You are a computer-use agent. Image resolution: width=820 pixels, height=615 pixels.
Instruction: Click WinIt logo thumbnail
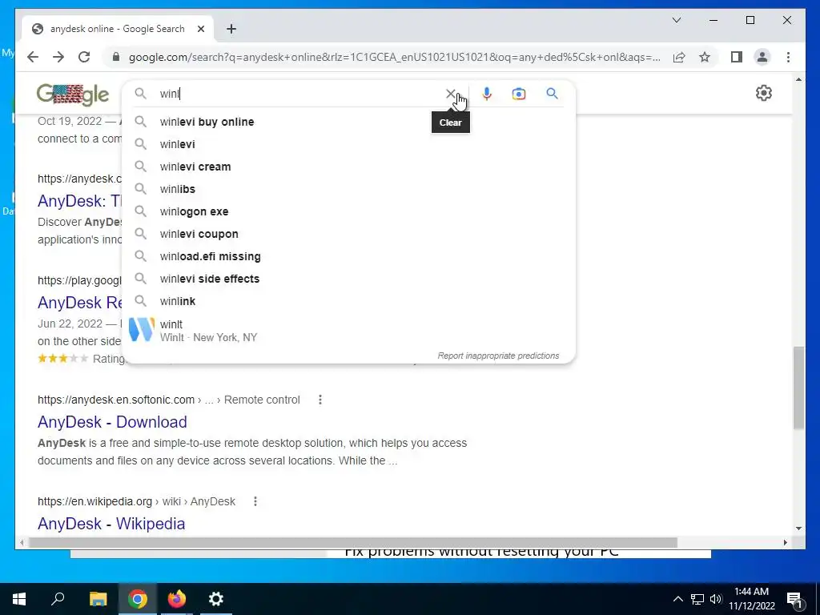pos(141,330)
